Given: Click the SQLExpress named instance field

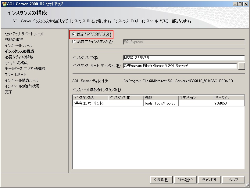Looking at the screenshot, I should [x=184, y=42].
